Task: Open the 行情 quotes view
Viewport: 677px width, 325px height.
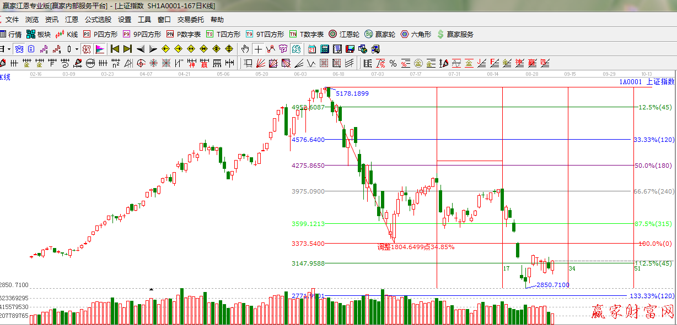Action: pyautogui.click(x=11, y=34)
